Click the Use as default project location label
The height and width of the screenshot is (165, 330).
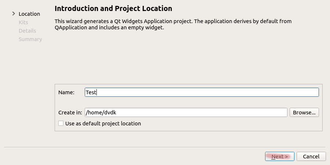(103, 124)
